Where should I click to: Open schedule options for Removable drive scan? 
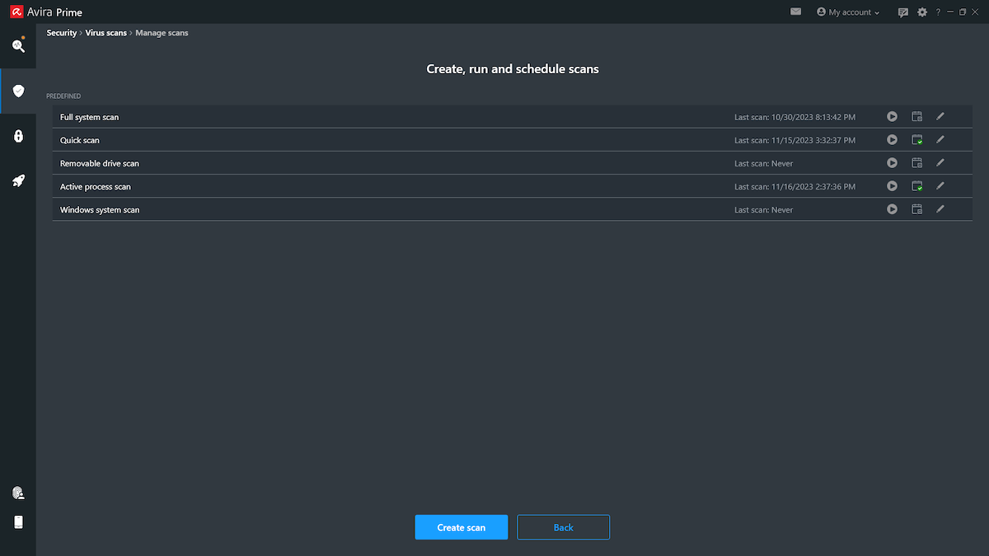coord(916,162)
